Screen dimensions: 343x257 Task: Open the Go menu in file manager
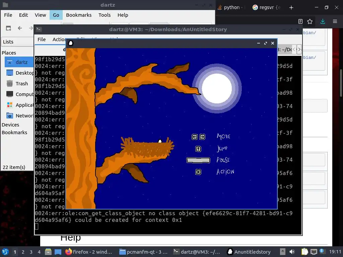point(56,15)
